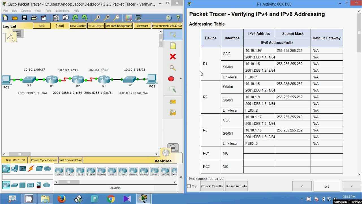Zoom out of the workspace
Viewport: 362px width, 204px height.
tap(116, 18)
